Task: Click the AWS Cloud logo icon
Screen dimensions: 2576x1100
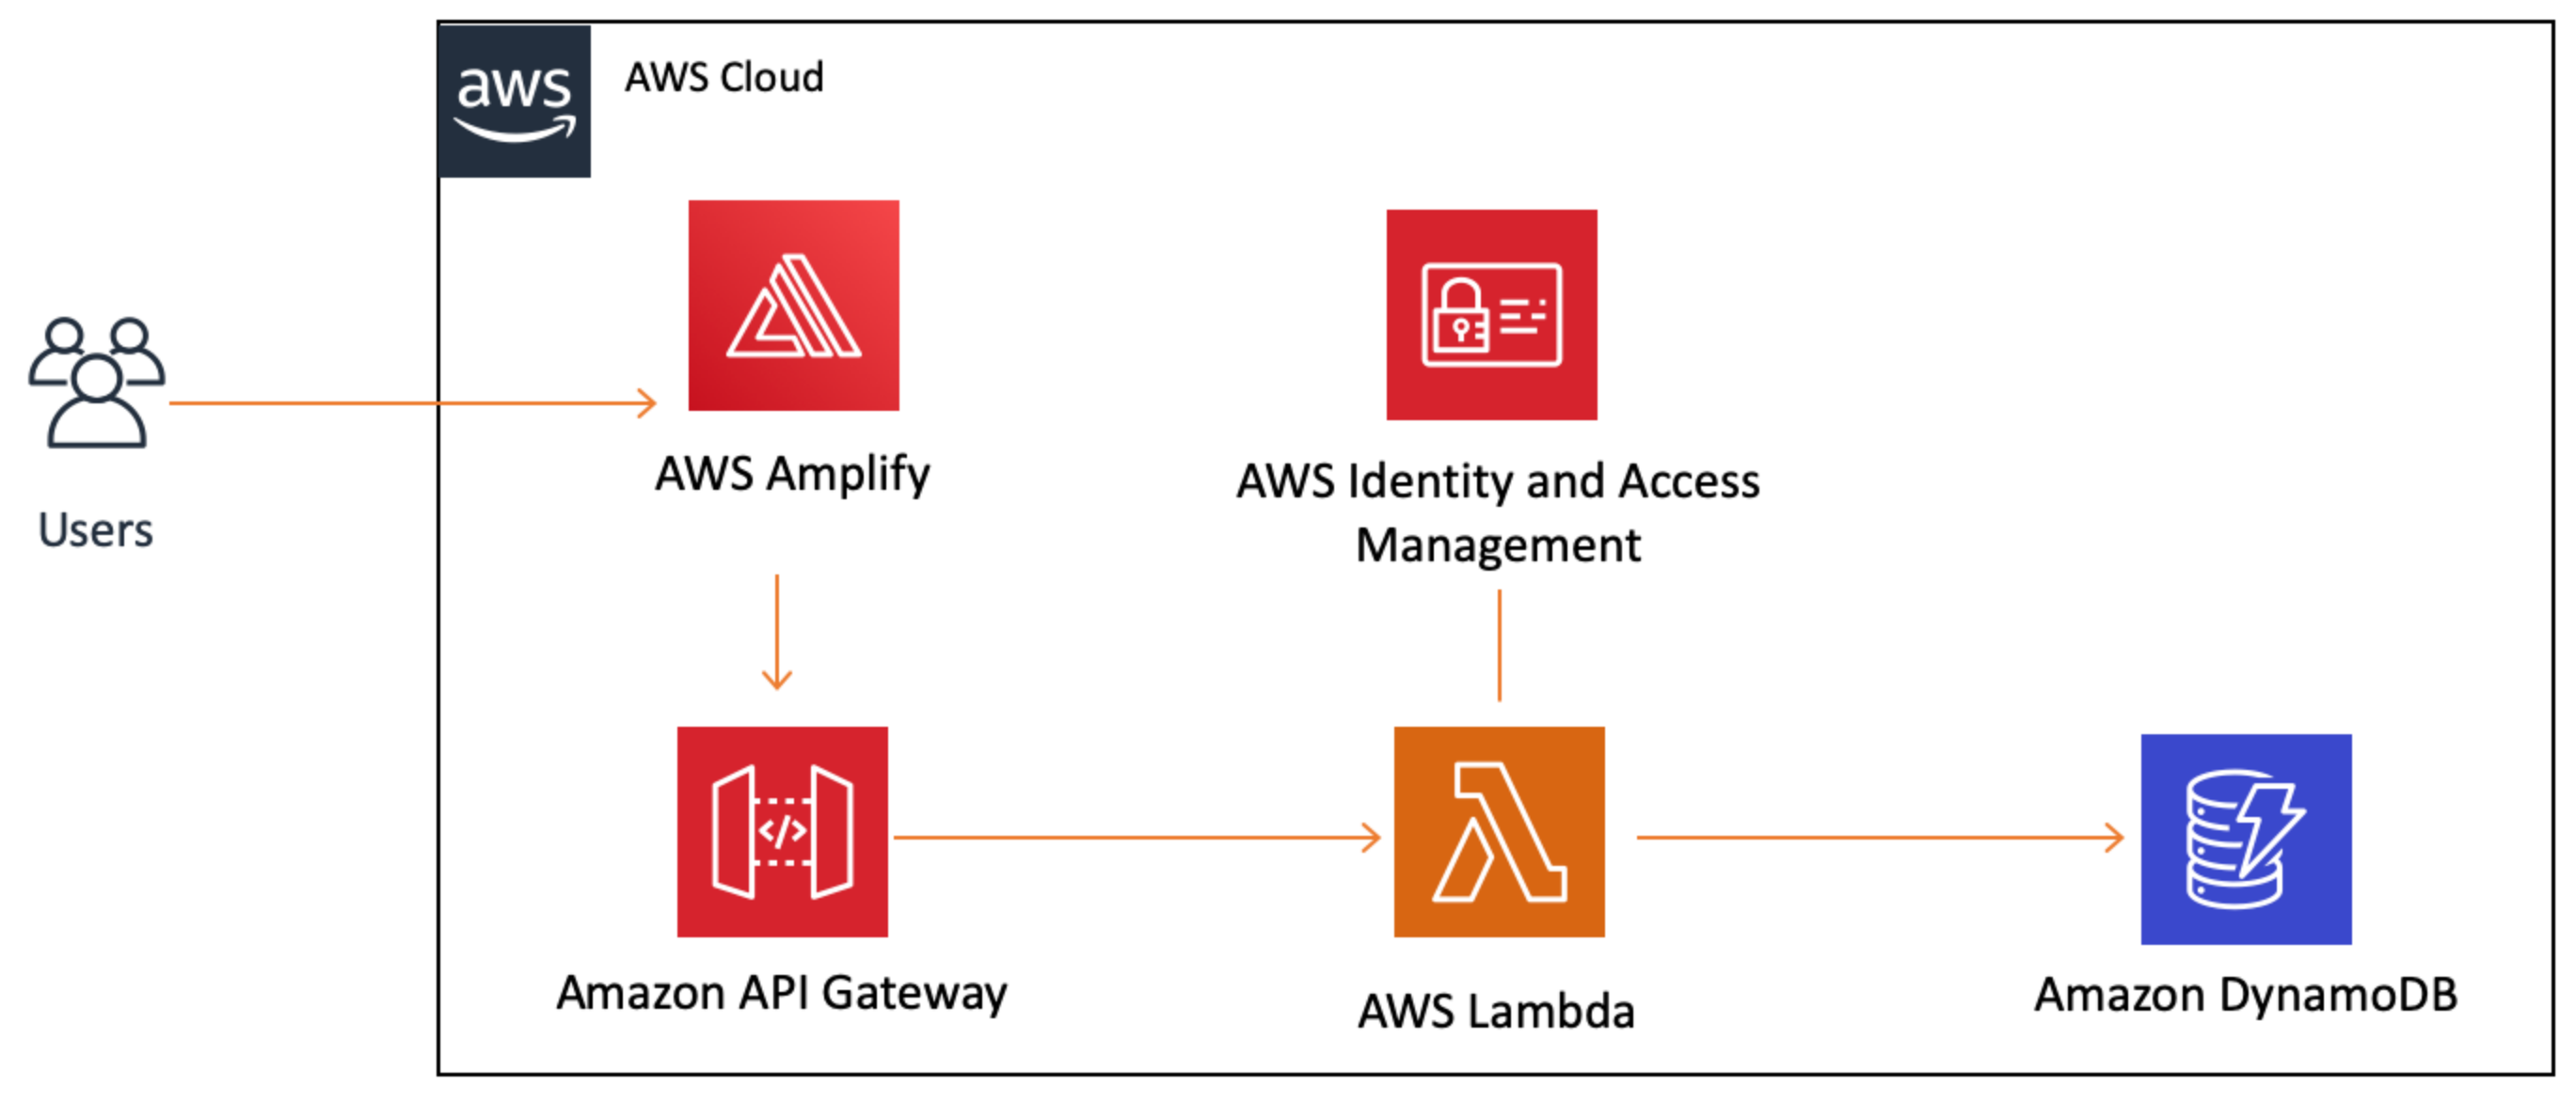Action: coord(476,82)
